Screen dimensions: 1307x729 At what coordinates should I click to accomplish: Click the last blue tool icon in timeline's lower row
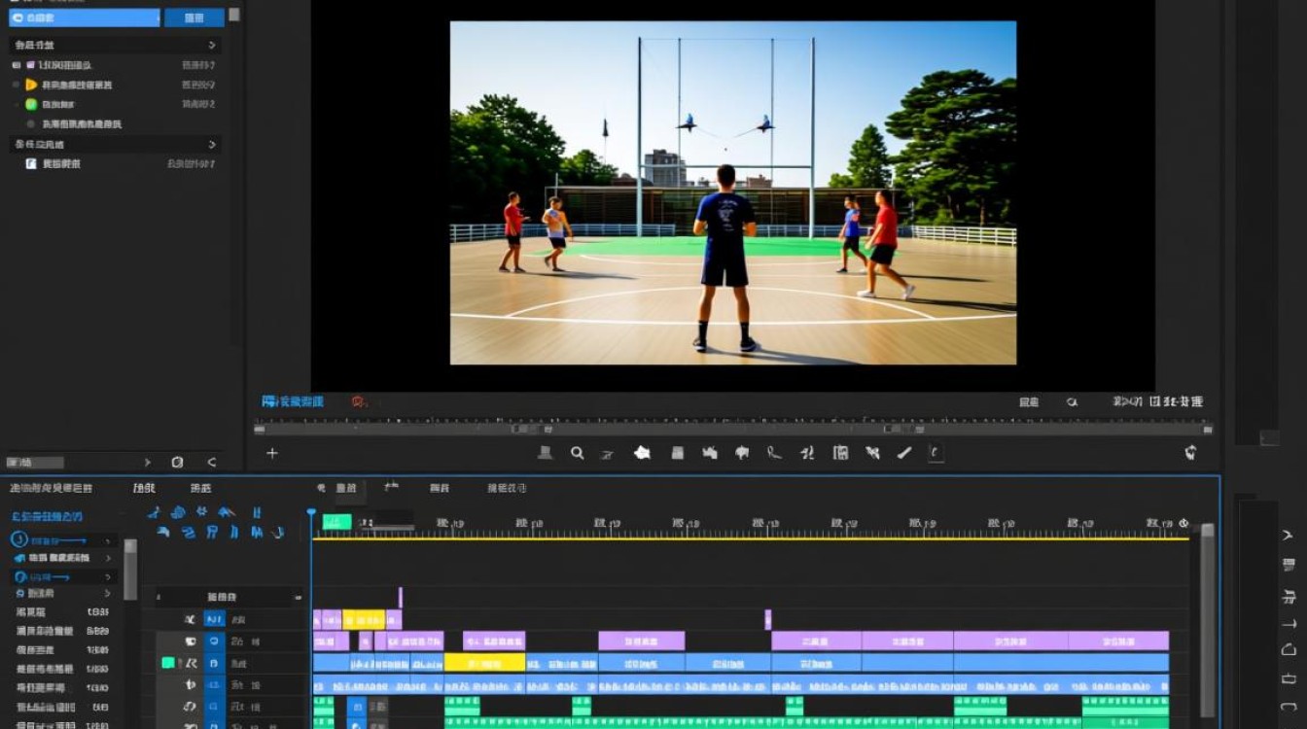coord(278,532)
